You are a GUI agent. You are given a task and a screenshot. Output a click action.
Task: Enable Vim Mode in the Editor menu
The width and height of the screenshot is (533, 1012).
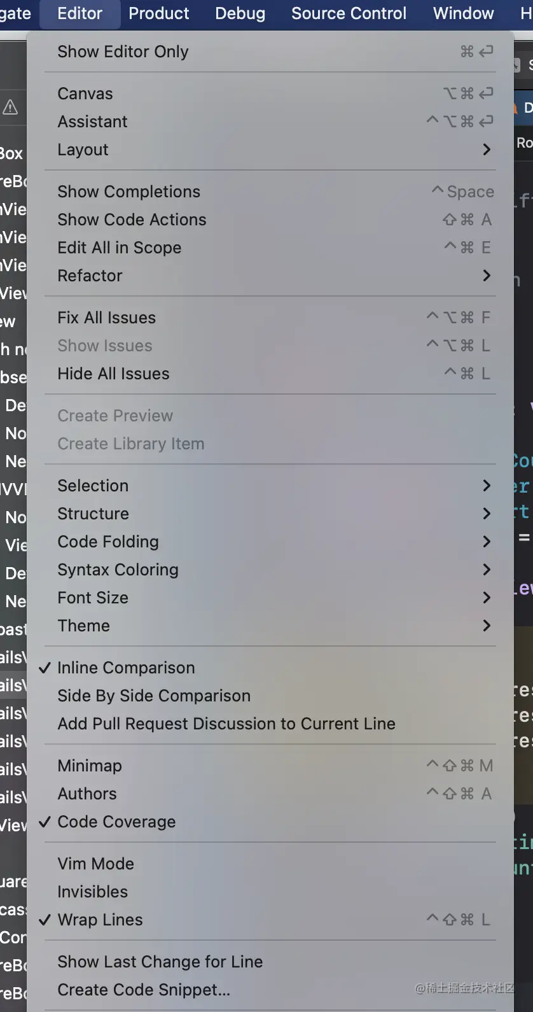(95, 864)
